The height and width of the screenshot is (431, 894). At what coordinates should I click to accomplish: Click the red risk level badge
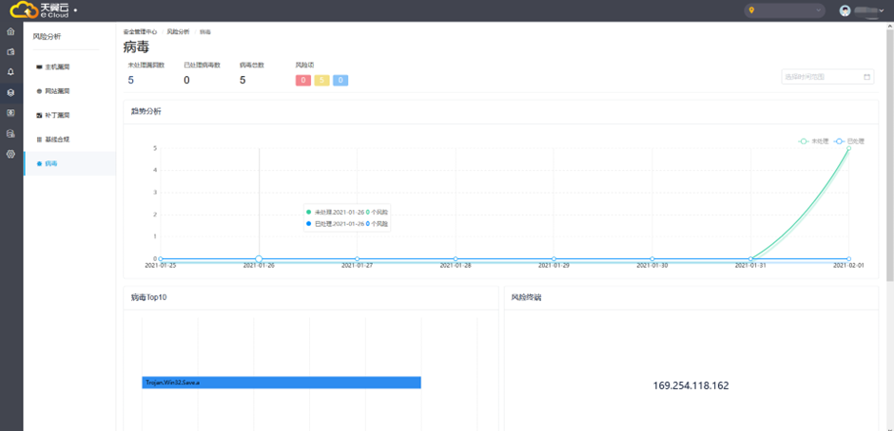click(x=303, y=80)
